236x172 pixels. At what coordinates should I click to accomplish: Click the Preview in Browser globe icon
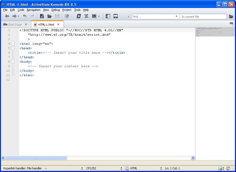67,16
